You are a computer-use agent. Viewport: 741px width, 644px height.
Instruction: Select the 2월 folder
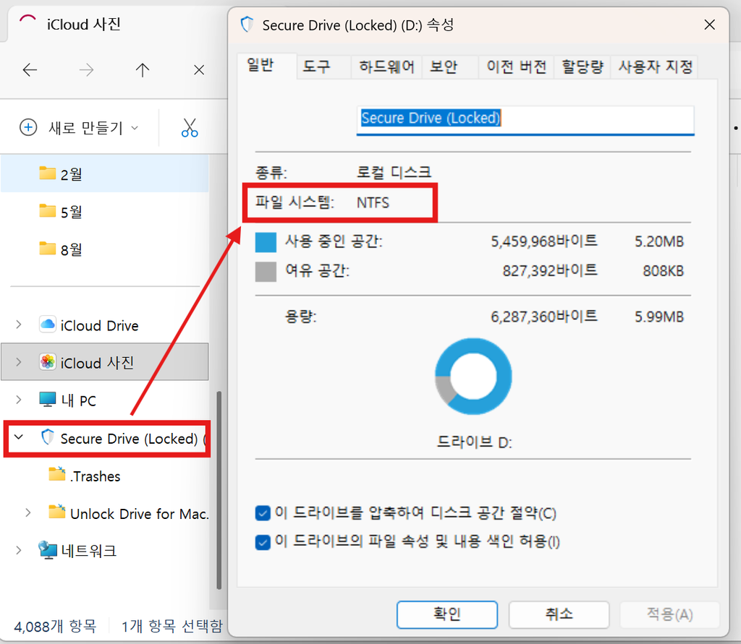coord(105,173)
